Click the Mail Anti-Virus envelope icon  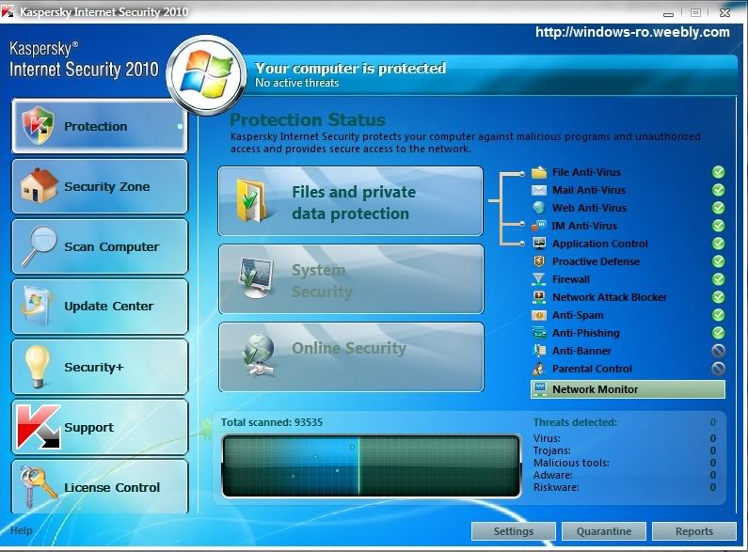pos(538,190)
